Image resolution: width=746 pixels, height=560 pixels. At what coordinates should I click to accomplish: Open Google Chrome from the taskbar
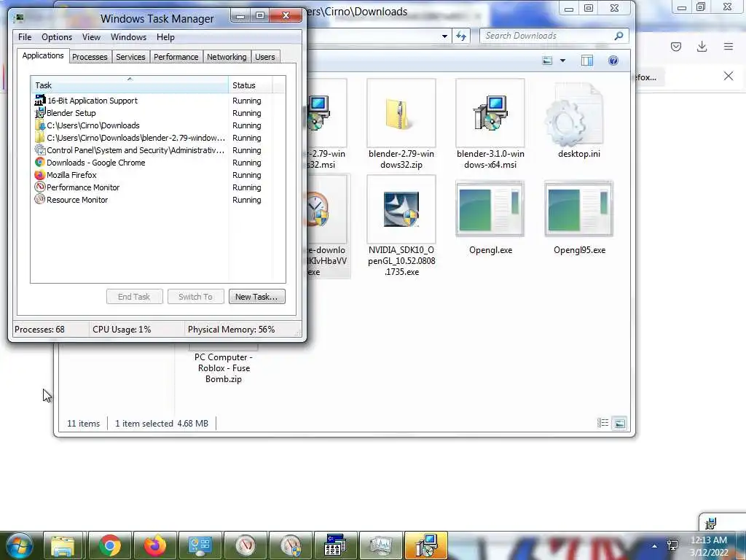point(109,545)
